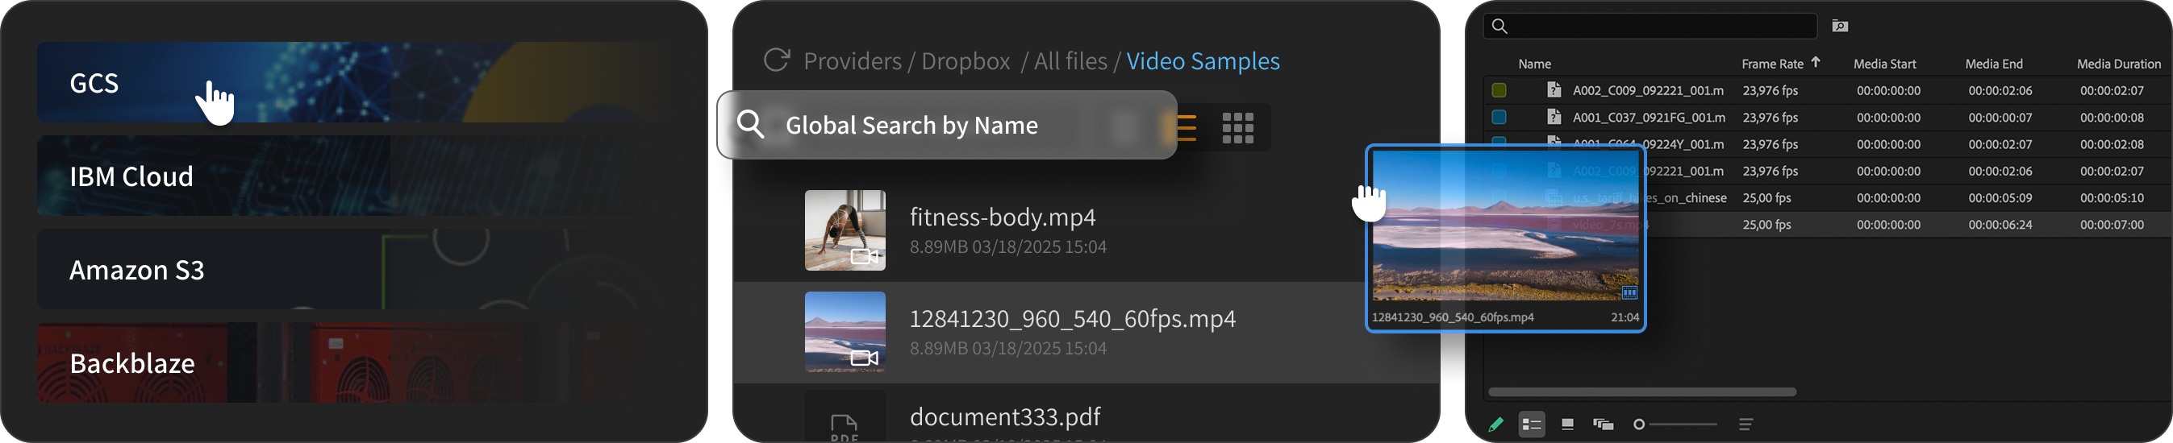Select clip A001_C037_0921FG_001.m
This screenshot has width=2173, height=443.
pos(1649,117)
